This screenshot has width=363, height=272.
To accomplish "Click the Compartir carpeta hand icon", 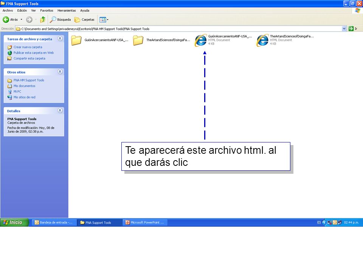I will (9, 59).
